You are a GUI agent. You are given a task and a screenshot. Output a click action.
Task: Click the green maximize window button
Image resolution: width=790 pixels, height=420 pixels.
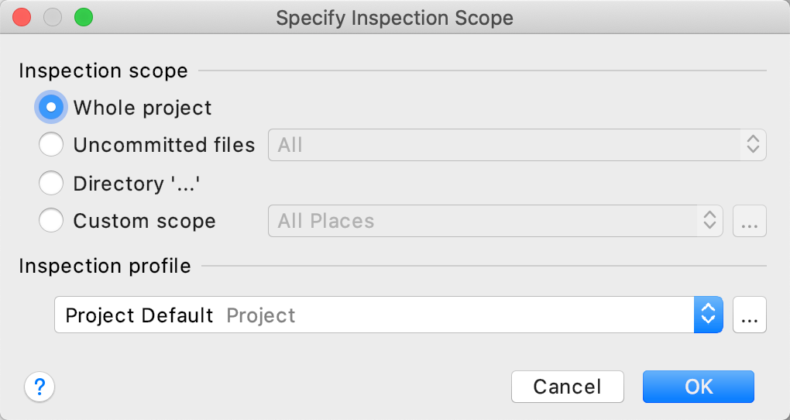point(82,16)
